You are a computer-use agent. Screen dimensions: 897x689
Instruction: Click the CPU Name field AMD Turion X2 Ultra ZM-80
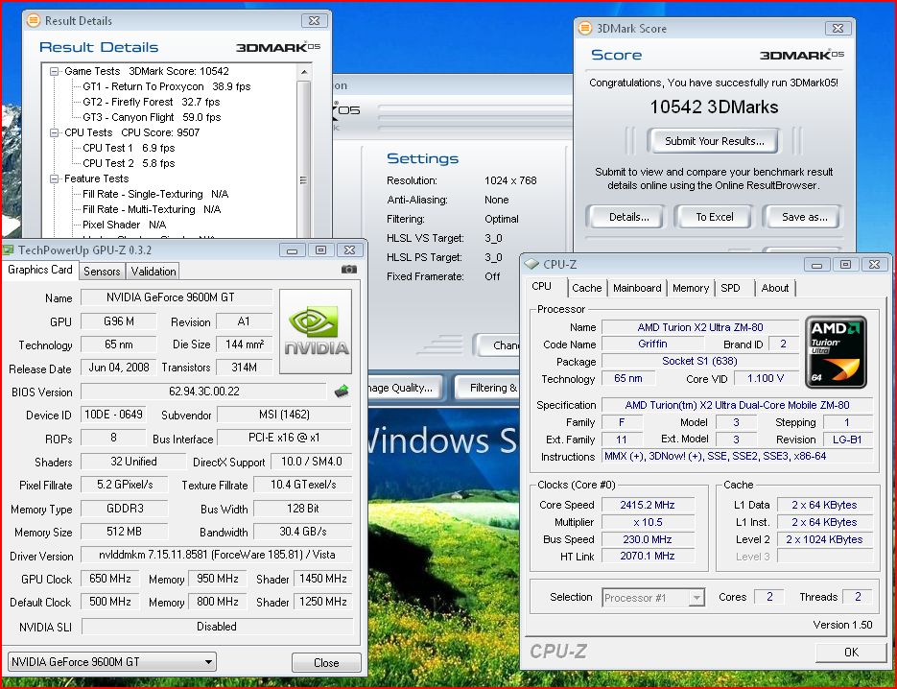point(700,327)
